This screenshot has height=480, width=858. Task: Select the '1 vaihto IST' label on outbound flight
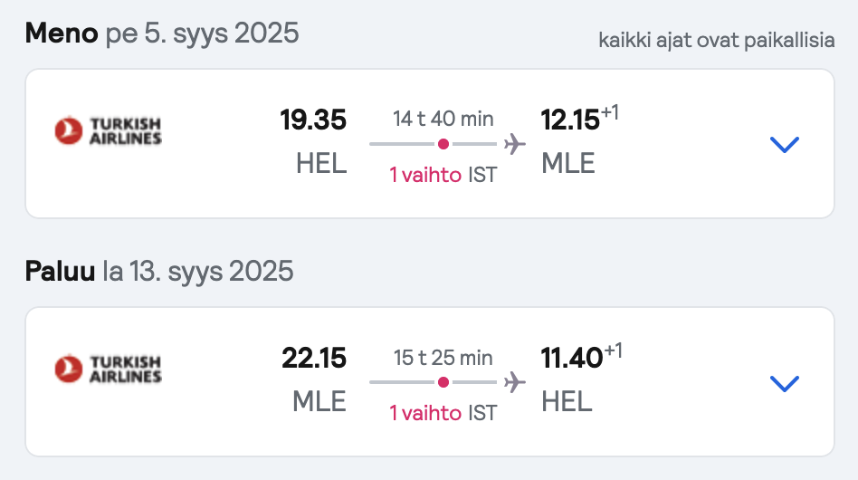[x=443, y=175]
